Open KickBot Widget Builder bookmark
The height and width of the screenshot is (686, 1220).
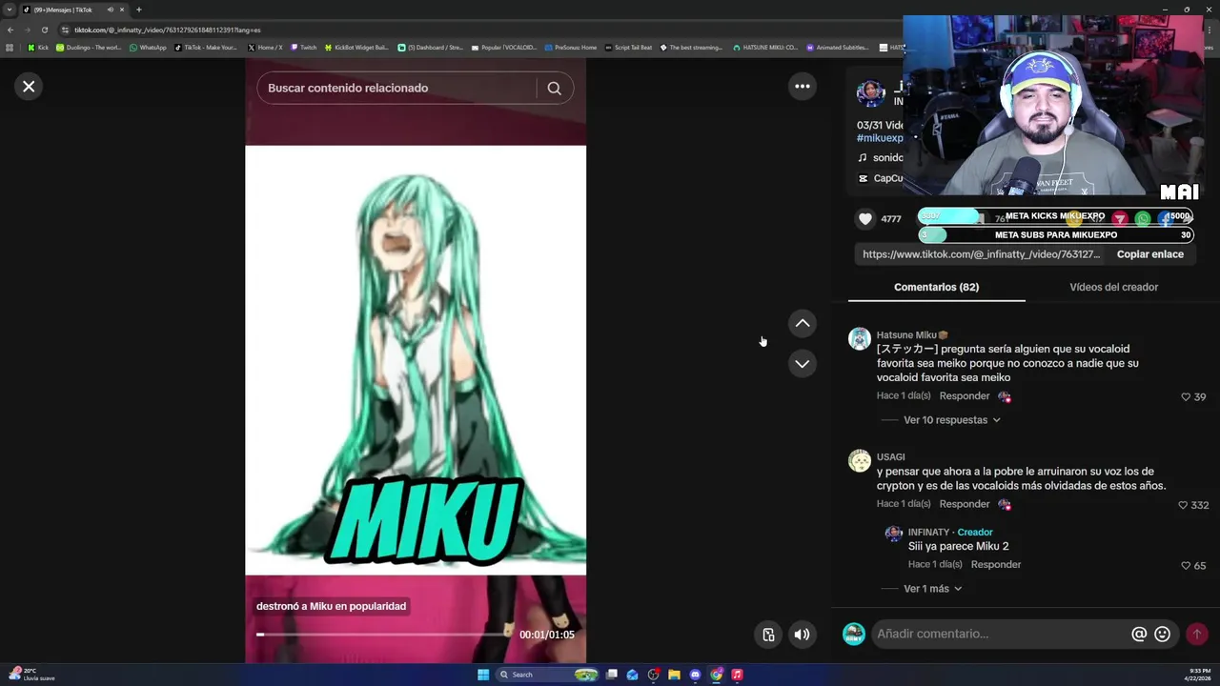356,48
